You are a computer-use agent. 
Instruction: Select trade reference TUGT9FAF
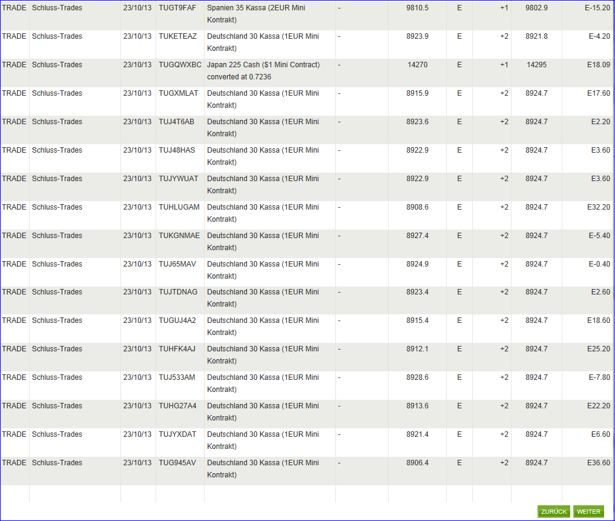[x=177, y=8]
